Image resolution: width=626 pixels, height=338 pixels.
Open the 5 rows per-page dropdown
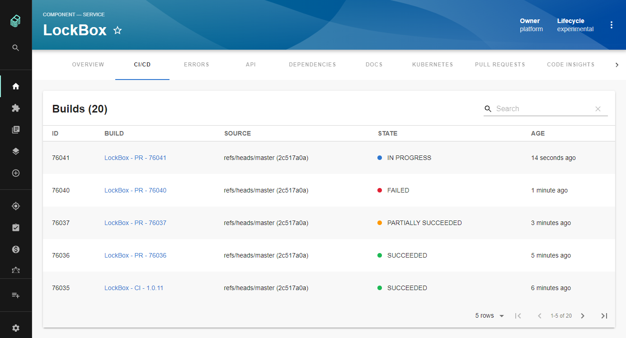[x=490, y=316]
